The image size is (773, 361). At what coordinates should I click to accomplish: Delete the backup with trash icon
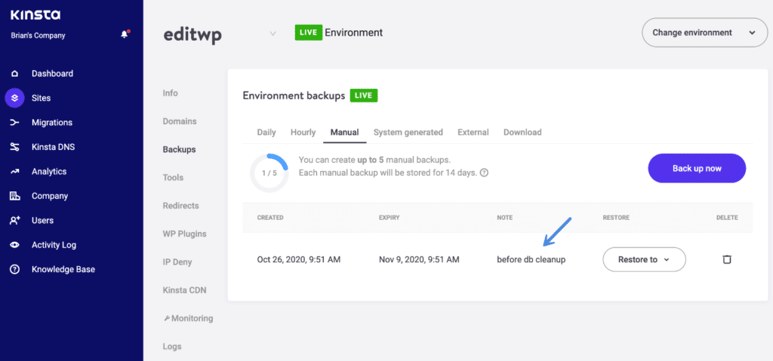point(727,259)
